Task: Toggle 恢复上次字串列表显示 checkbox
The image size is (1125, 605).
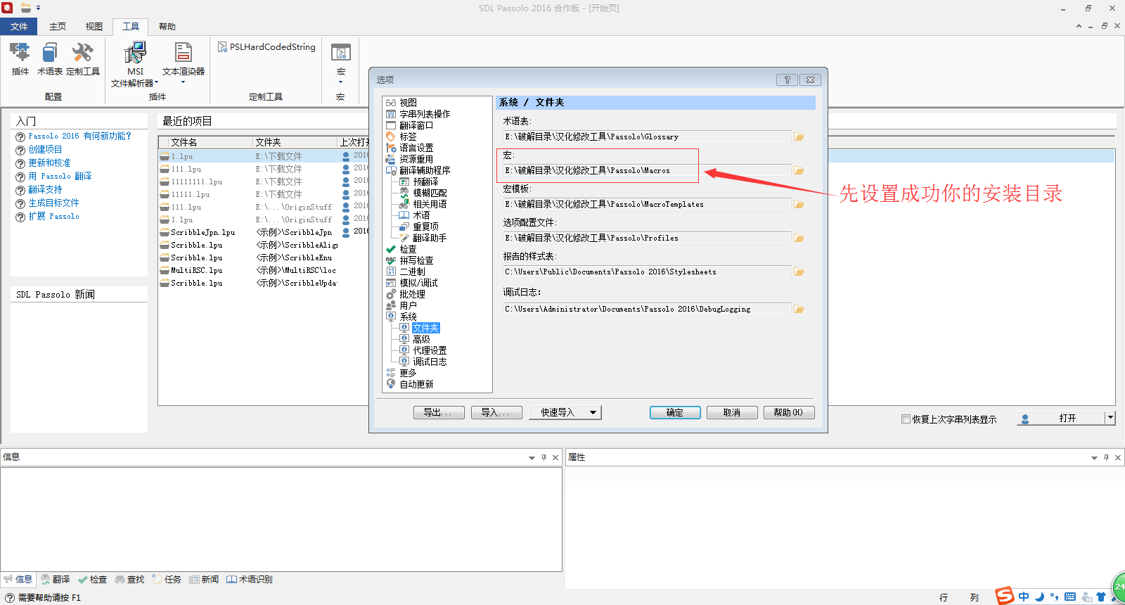Action: click(906, 419)
